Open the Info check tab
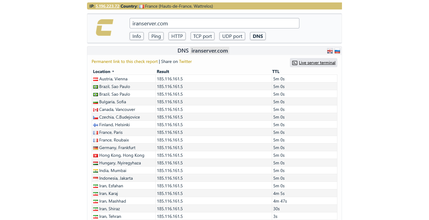The image size is (429, 220). click(x=137, y=36)
